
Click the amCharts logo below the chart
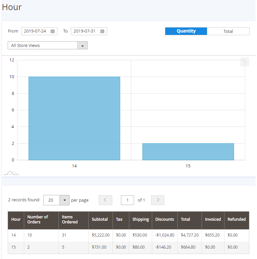click(x=11, y=173)
